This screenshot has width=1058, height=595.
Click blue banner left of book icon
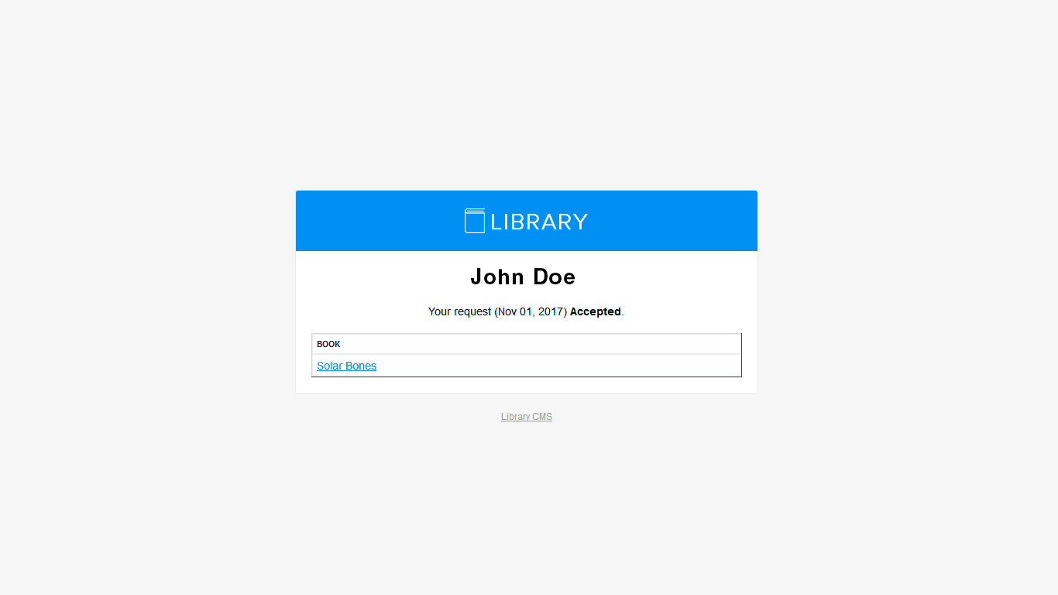380,221
